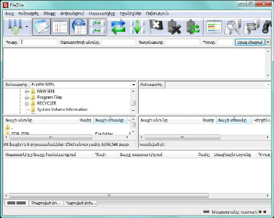Expand the RECYCLER folder node
The image size is (274, 218).
[x=27, y=104]
